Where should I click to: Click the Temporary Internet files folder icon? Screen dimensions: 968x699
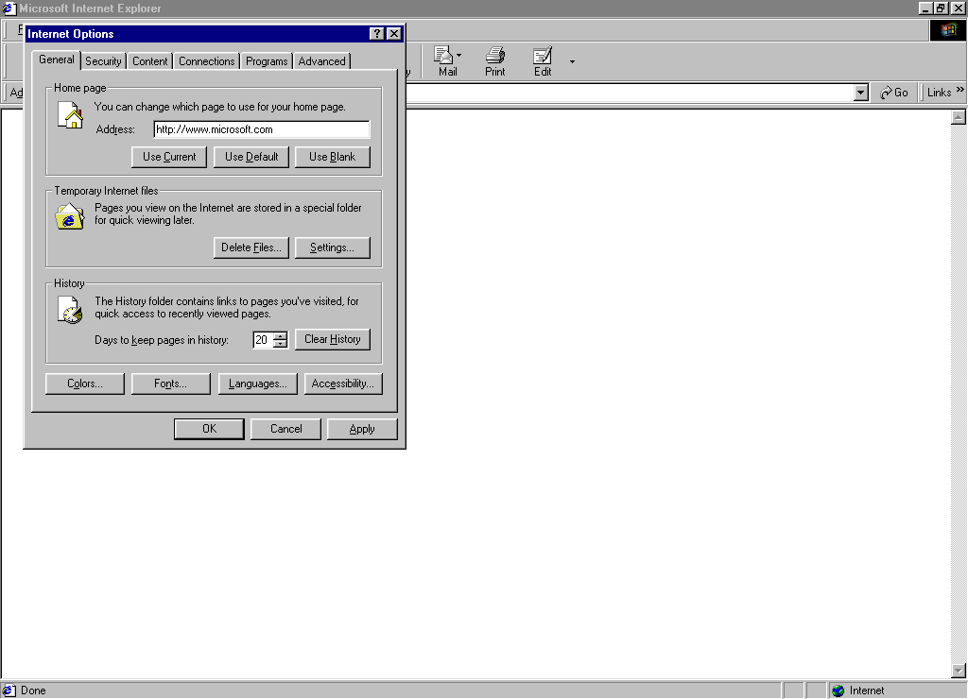pos(70,216)
